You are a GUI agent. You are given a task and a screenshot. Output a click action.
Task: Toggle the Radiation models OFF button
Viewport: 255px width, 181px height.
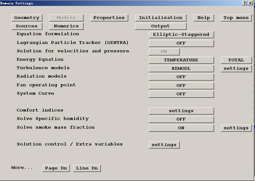pyautogui.click(x=181, y=77)
